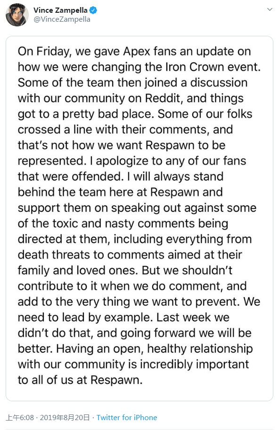Open the attached statement image
Viewport: 279px width, 430px height.
pyautogui.click(x=139, y=218)
